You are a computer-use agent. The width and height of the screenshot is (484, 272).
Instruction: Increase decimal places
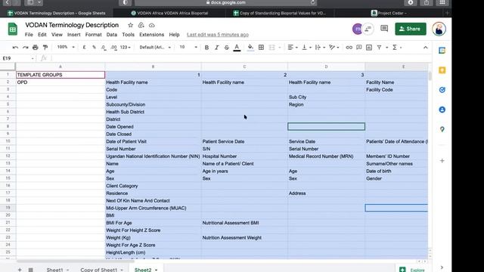(x=114, y=48)
